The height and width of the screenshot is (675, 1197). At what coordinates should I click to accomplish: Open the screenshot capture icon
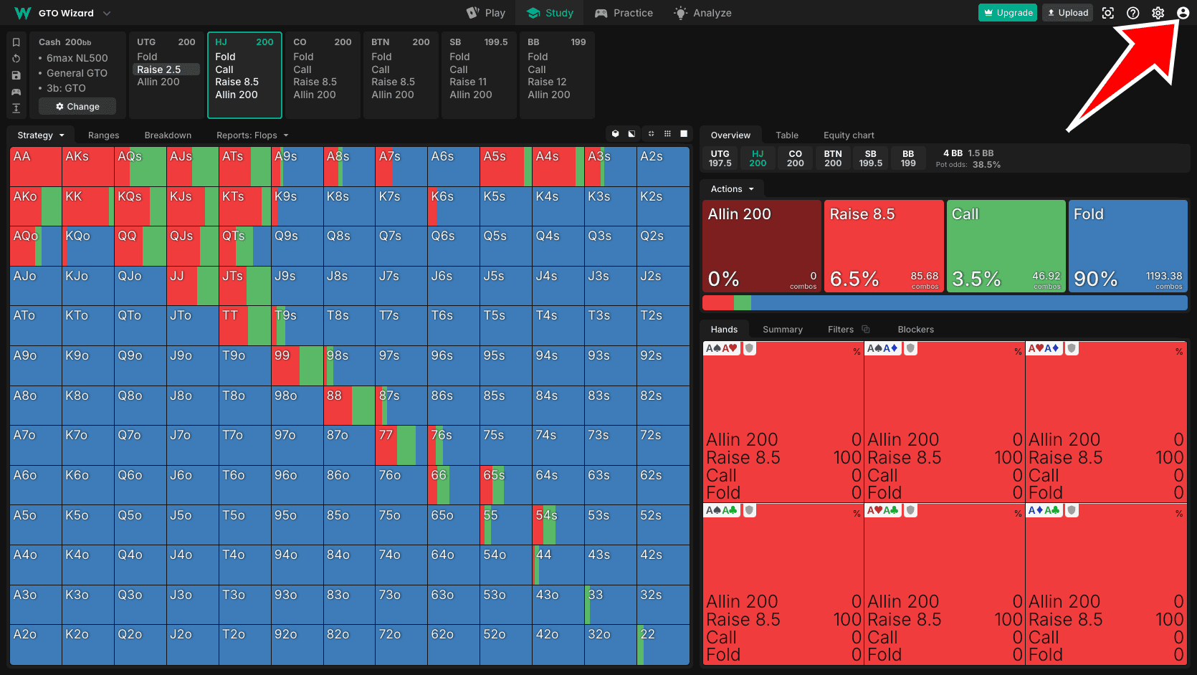[1107, 13]
